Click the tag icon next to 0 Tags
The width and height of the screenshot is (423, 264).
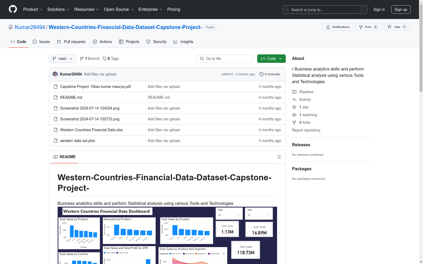(x=105, y=59)
